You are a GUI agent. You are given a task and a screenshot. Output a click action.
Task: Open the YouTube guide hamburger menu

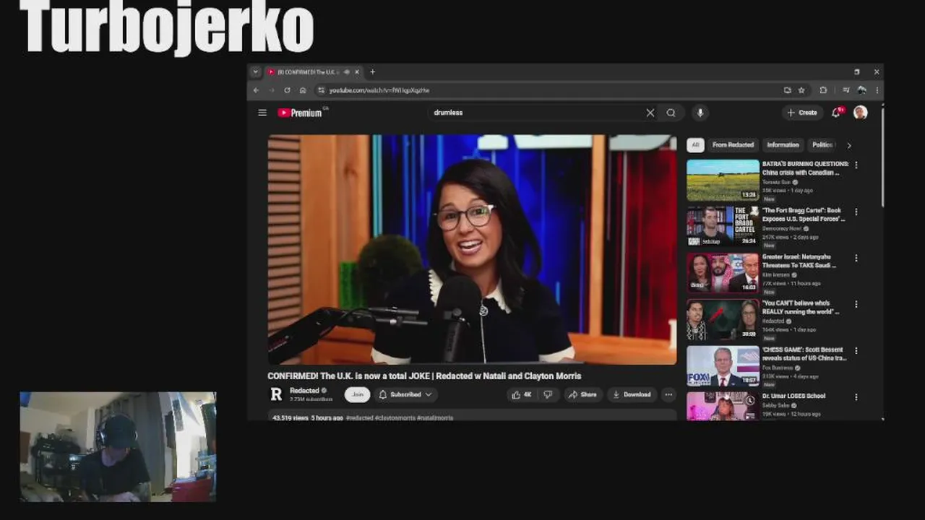(x=262, y=113)
